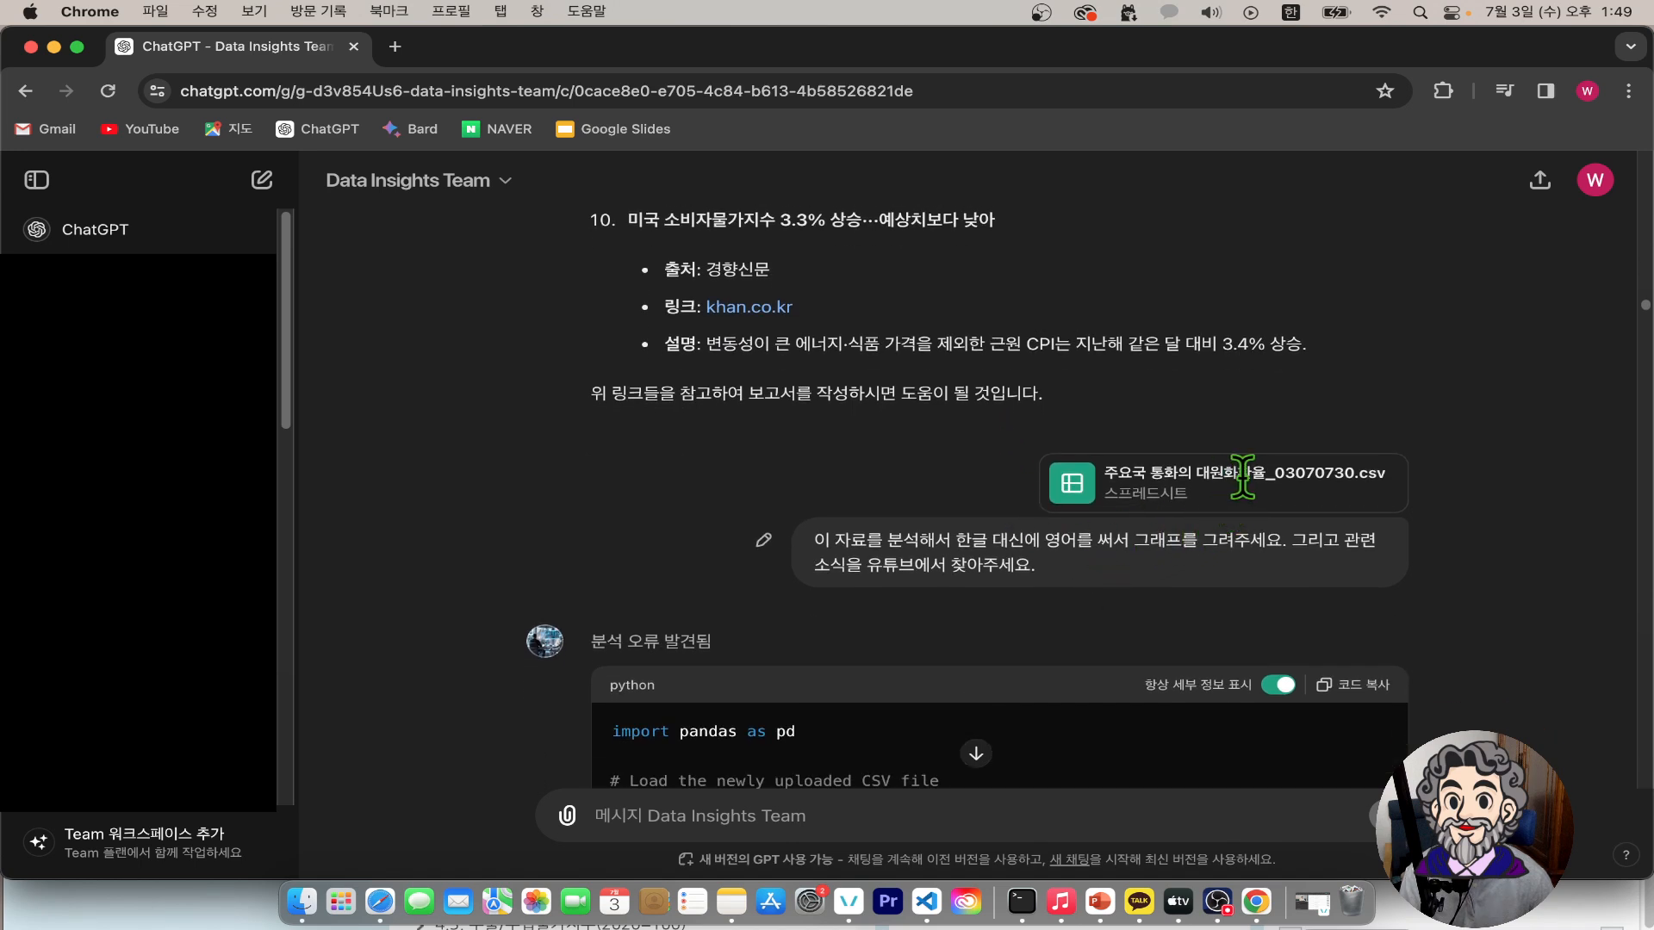Go forward with the browser forward arrow
The height and width of the screenshot is (930, 1654).
point(66,90)
